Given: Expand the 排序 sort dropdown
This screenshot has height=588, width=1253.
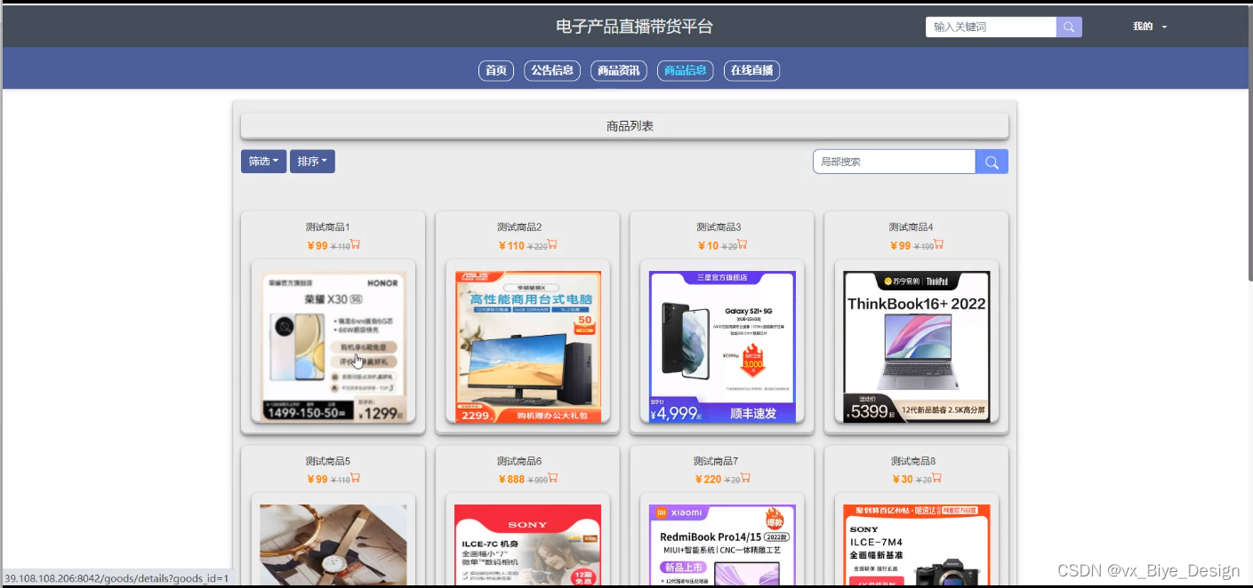Looking at the screenshot, I should pos(312,162).
